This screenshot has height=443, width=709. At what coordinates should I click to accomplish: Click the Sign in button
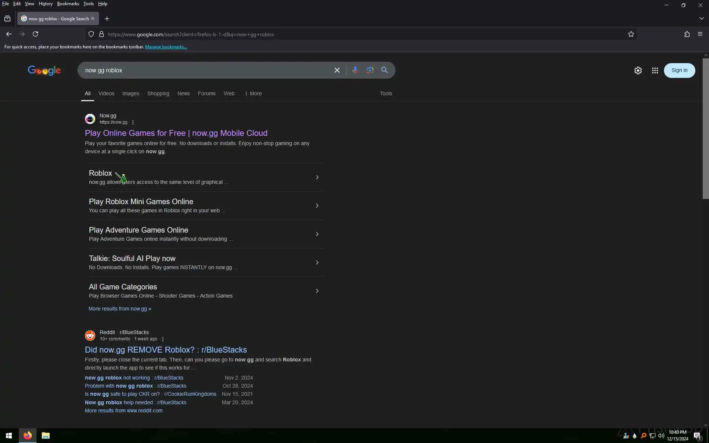[679, 71]
